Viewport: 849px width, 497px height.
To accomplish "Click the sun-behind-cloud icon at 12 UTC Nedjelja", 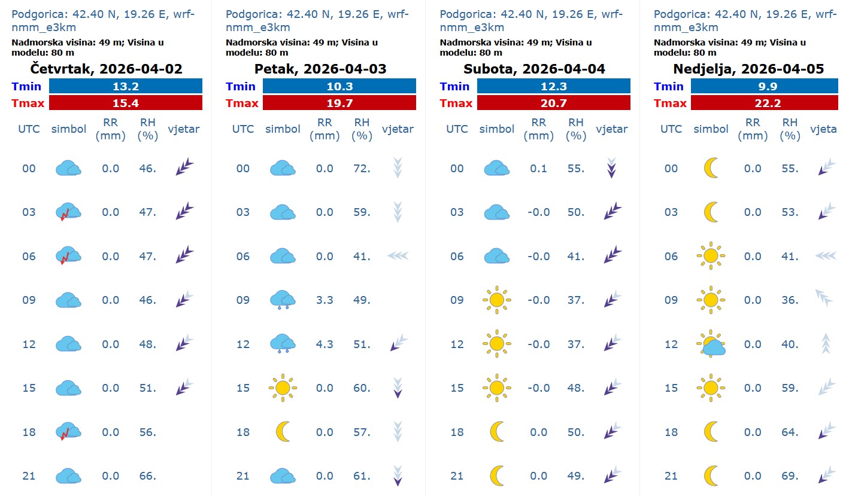I will [711, 344].
